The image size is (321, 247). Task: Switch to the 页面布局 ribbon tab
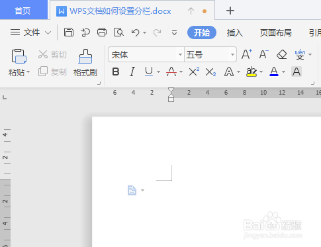pos(276,32)
